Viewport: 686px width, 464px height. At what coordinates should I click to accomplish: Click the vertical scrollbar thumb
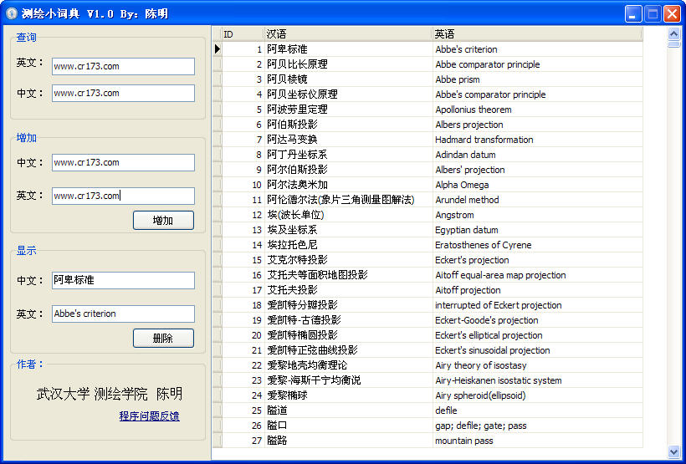673,43
